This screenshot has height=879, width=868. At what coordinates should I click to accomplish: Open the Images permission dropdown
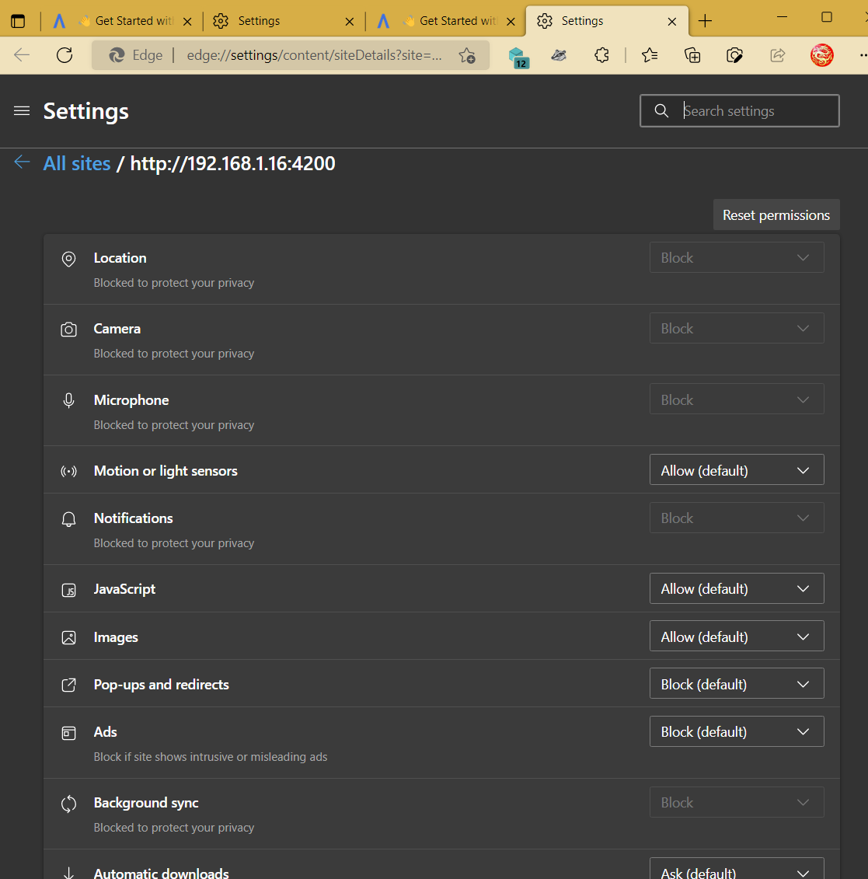click(x=736, y=636)
